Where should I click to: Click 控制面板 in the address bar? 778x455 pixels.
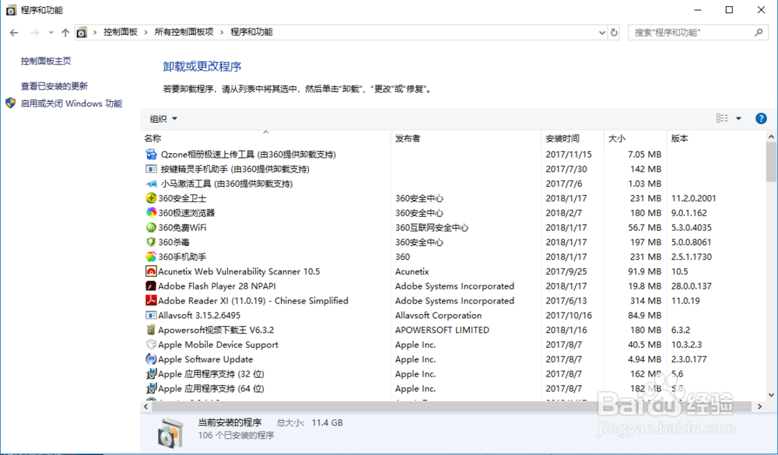pos(120,32)
